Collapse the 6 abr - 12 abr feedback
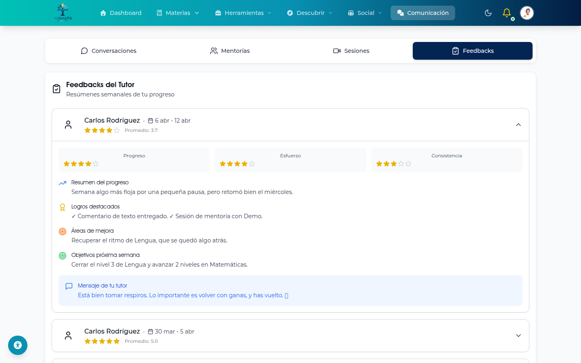The image size is (581, 363). tap(518, 125)
